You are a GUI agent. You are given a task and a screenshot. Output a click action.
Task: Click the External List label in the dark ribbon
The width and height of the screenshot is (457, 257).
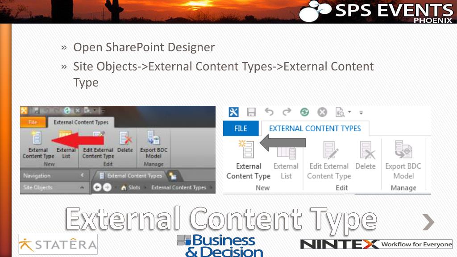66,153
